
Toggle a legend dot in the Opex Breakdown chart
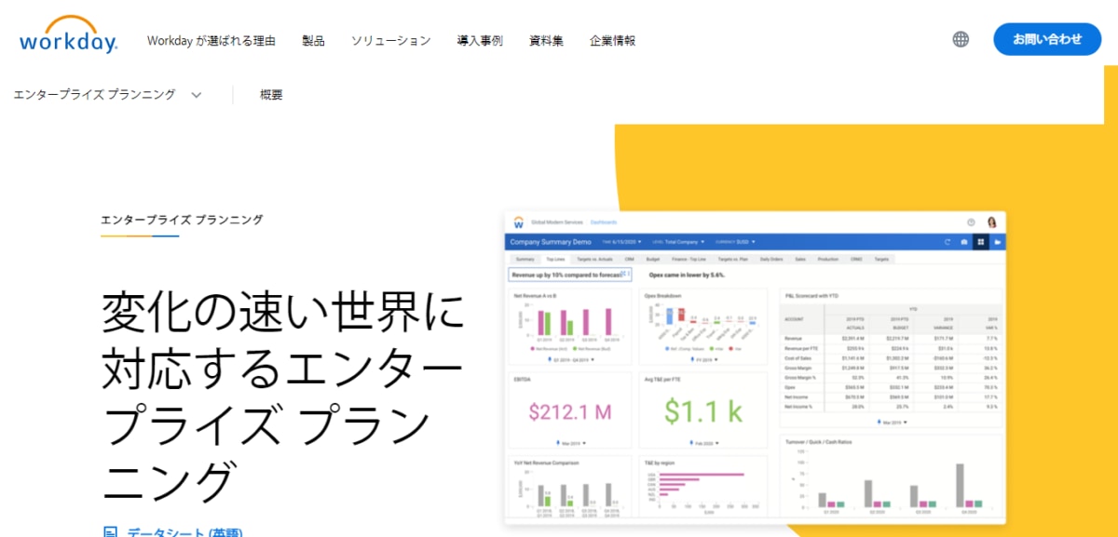pos(665,346)
